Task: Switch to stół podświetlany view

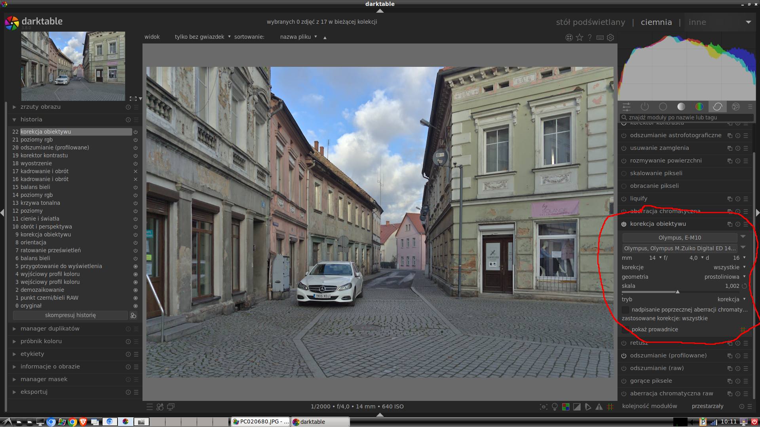Action: tap(590, 22)
